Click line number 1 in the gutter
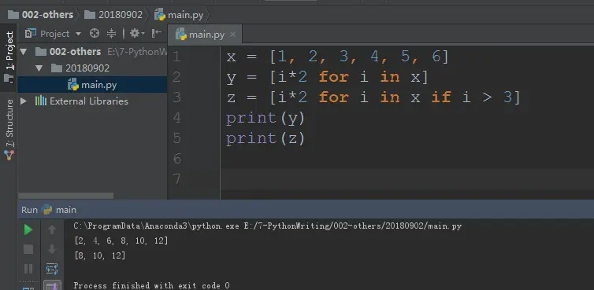The width and height of the screenshot is (594, 290). (x=177, y=57)
